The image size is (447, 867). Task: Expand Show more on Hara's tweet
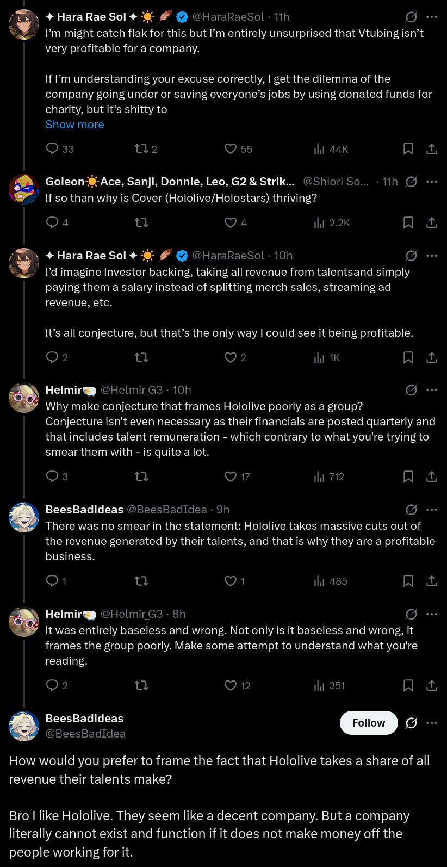tap(74, 125)
